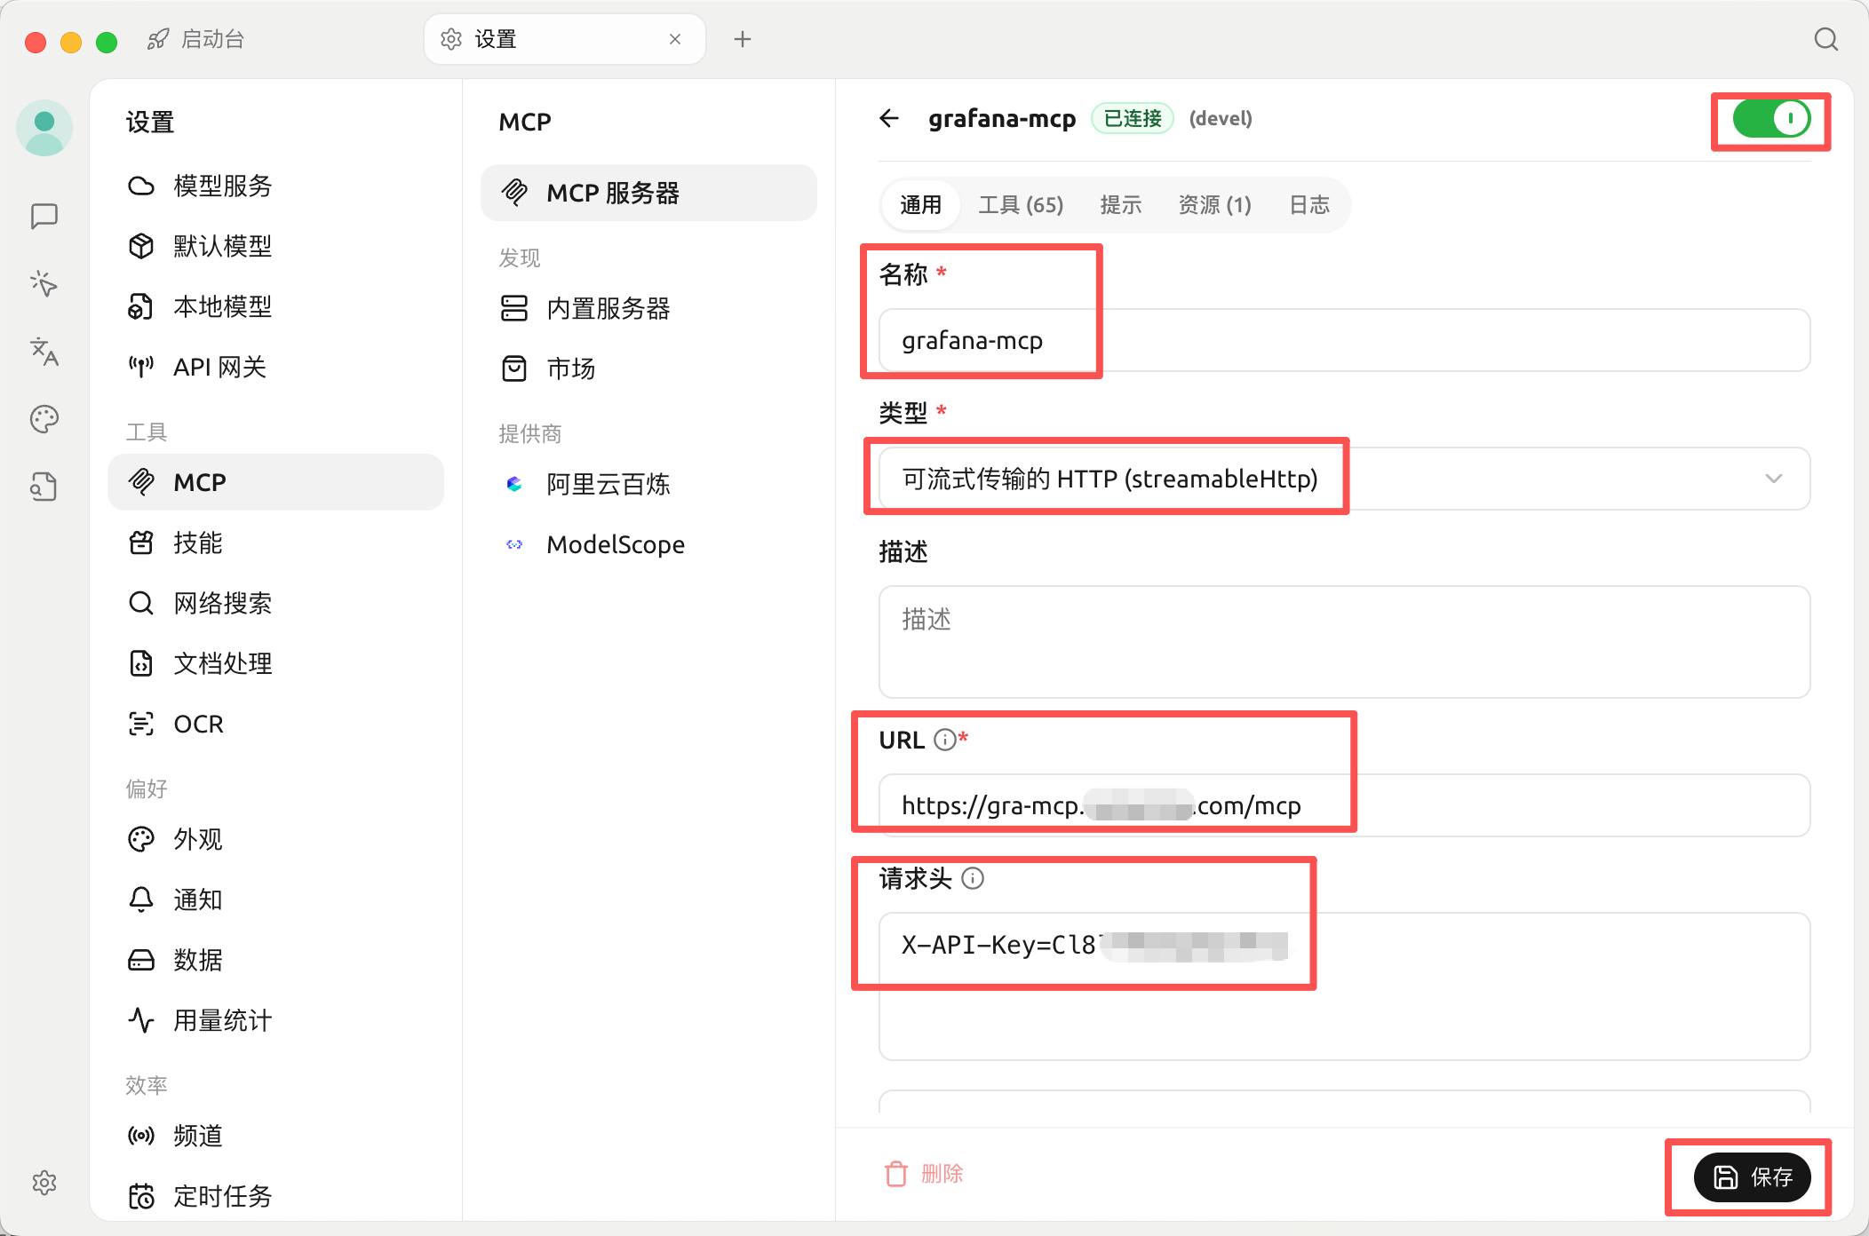Open the 资源 (1) tab
The image size is (1869, 1236).
click(1214, 205)
